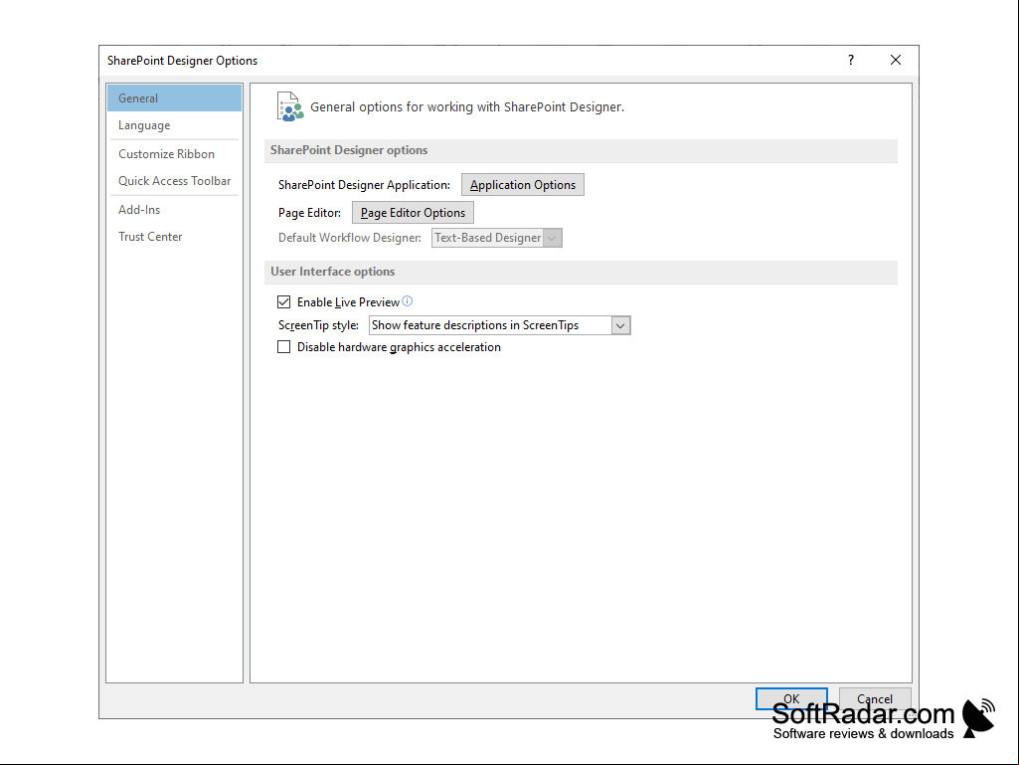
Task: Toggle the Enable Live Preview checkbox
Action: (284, 301)
